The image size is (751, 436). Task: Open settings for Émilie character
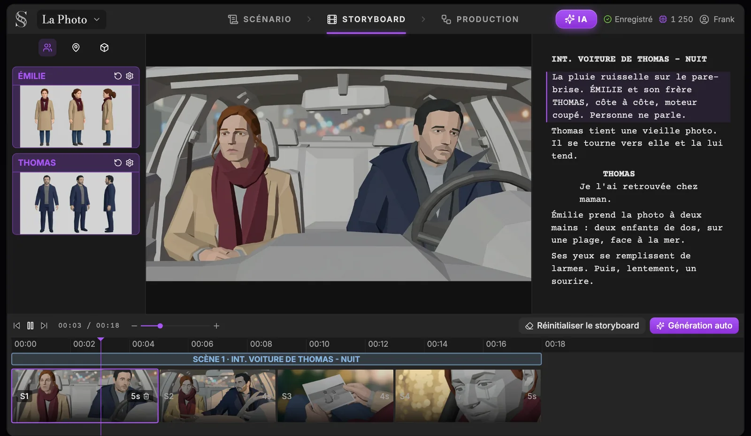130,76
